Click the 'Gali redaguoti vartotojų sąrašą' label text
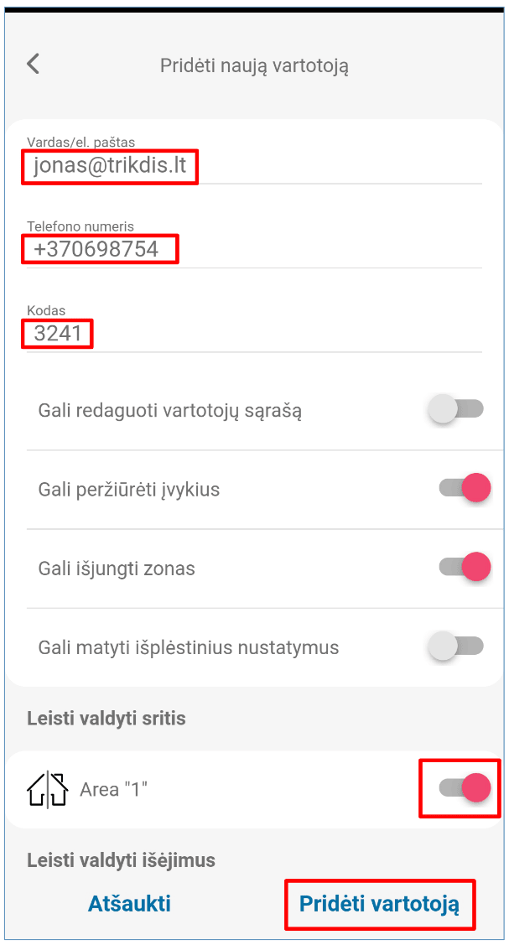 pos(170,411)
